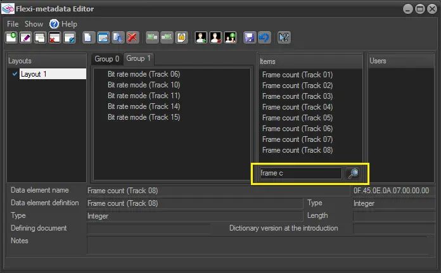Screen dimensions: 441x273
Task: Open the Show menu
Action: coord(34,23)
